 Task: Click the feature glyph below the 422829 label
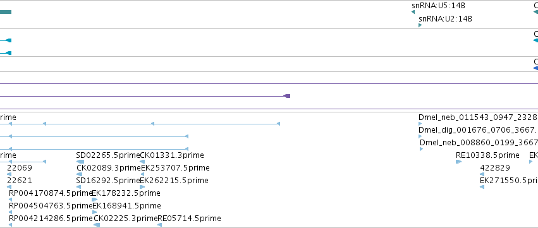482,174
